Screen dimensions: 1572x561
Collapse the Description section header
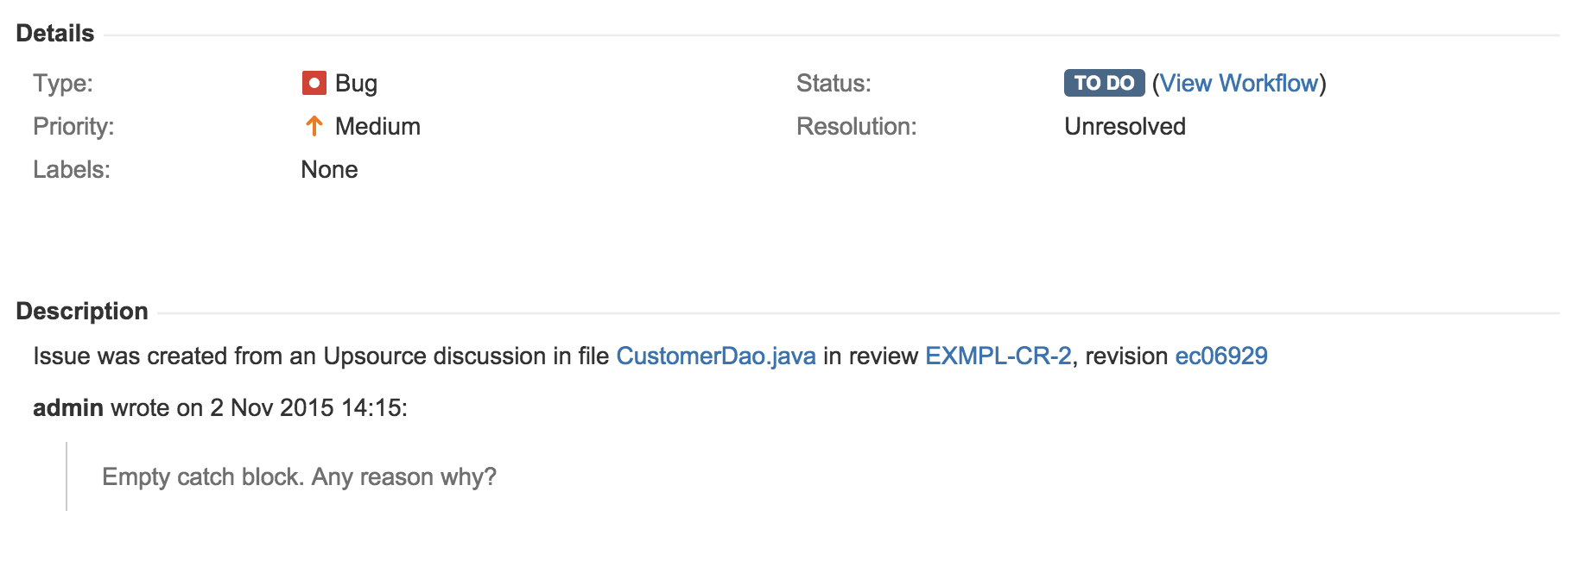[x=82, y=311]
